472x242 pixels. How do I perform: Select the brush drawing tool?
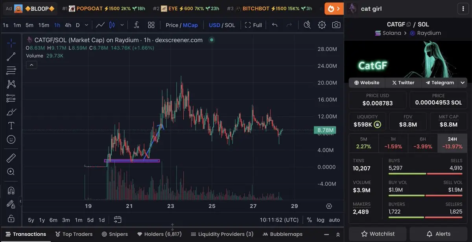click(11, 112)
